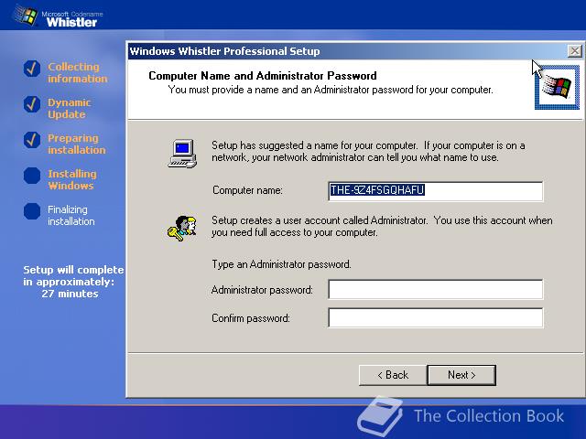The width and height of the screenshot is (586, 439).
Task: Click the 'Installing Windows' step text
Action: tap(72, 179)
